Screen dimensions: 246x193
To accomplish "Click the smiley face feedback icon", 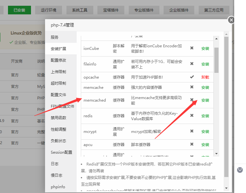I will point(240,170).
